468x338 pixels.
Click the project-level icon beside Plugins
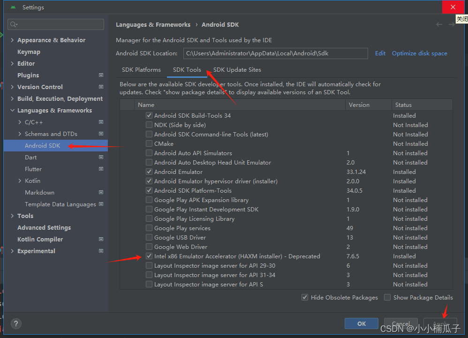point(101,75)
